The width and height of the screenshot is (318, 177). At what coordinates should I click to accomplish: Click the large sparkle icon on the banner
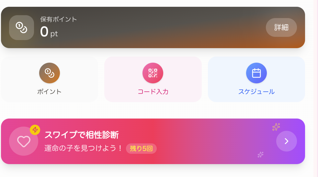pyautogui.click(x=276, y=127)
